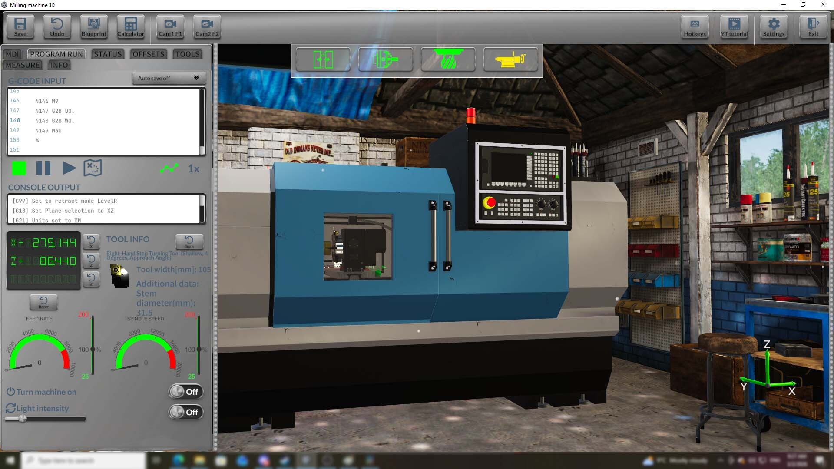Select the chuck control icon
This screenshot has height=469, width=834.
386,59
